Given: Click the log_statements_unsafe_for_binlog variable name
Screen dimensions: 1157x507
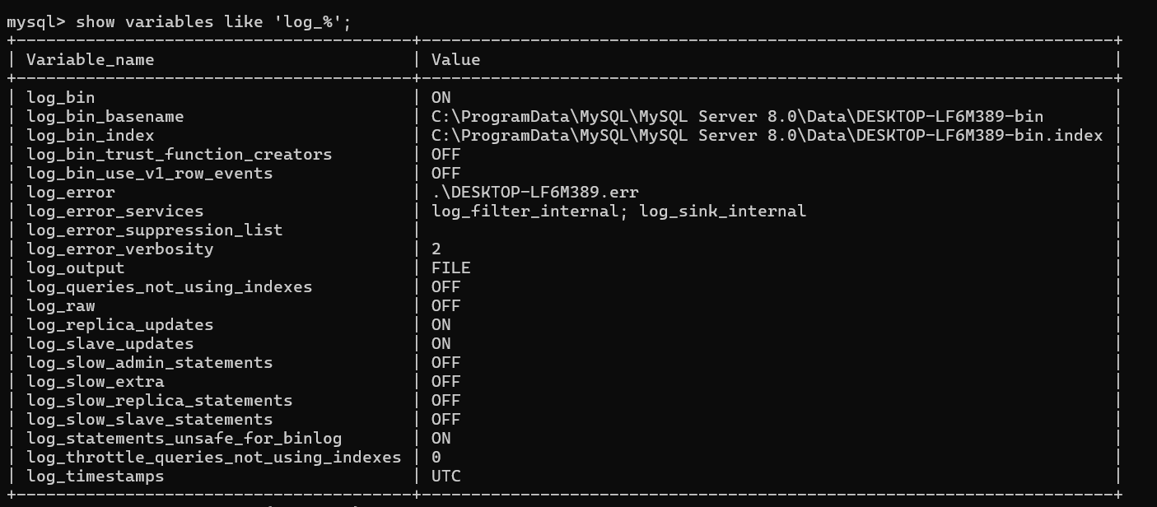Looking at the screenshot, I should (x=184, y=439).
